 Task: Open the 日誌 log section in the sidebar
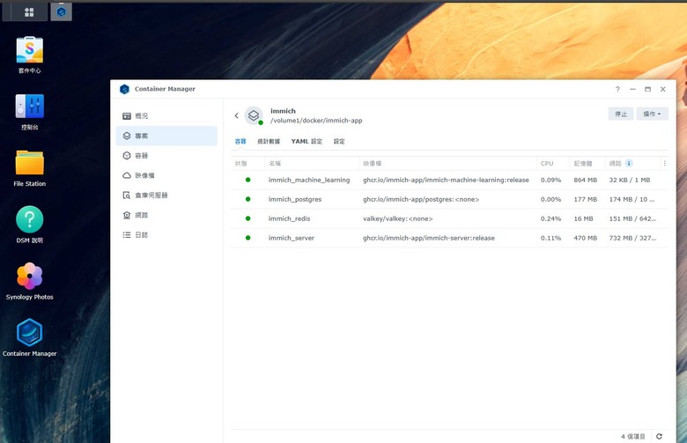pos(166,235)
